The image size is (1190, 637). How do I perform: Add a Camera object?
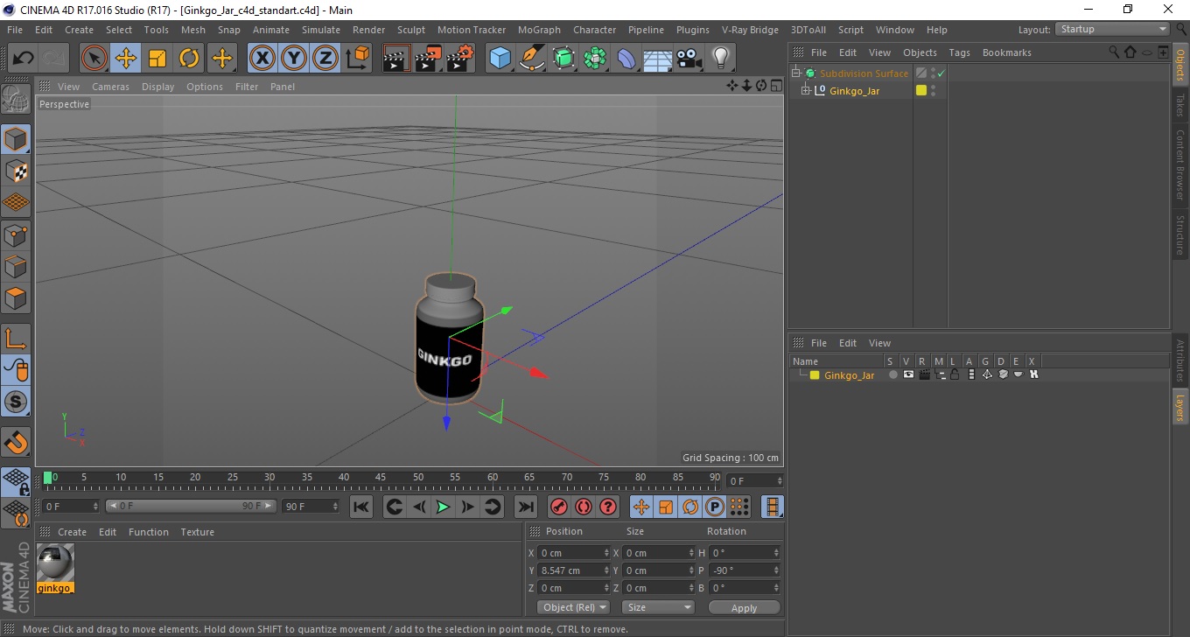(689, 59)
